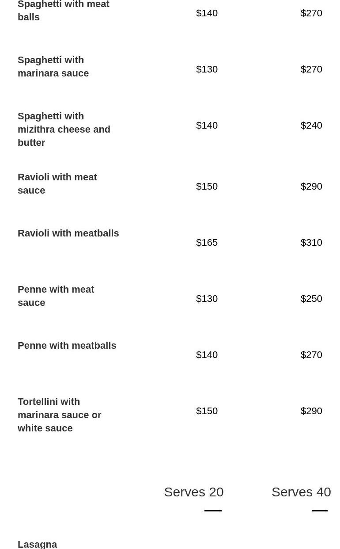Click Spaghetti with mizithra cheese and butter
Viewport: 340px width, 549px height.
pyautogui.click(x=64, y=129)
